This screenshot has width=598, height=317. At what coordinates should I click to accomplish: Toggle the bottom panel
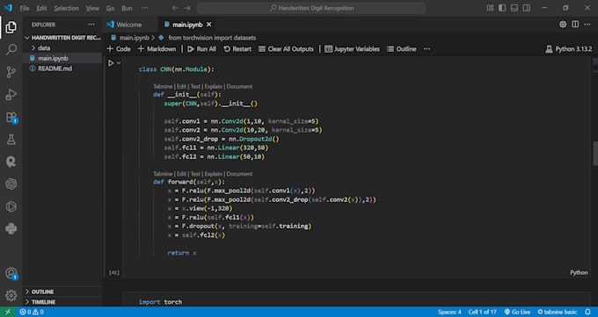pyautogui.click(x=514, y=8)
